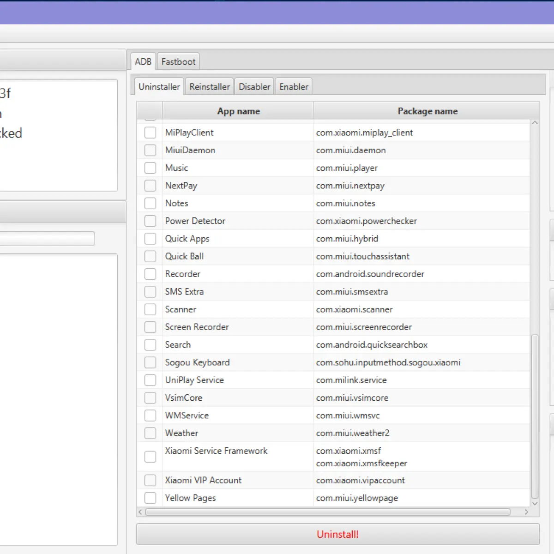Select com.miui.wmsvc package cell
Screen dimensions: 554x554
[422, 415]
